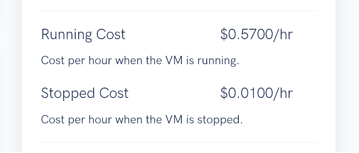Select the $0.5700/hr running price
Image resolution: width=359 pixels, height=153 pixels.
pos(256,35)
